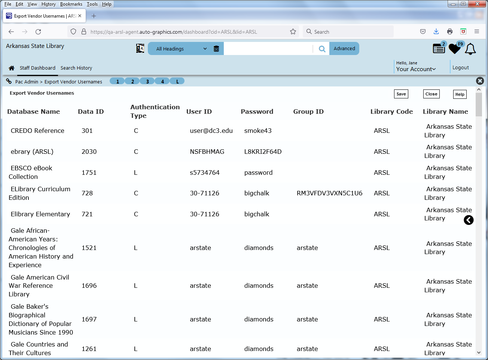Viewport: 488px width, 360px height.
Task: Open the All Headings dropdown
Action: point(182,49)
